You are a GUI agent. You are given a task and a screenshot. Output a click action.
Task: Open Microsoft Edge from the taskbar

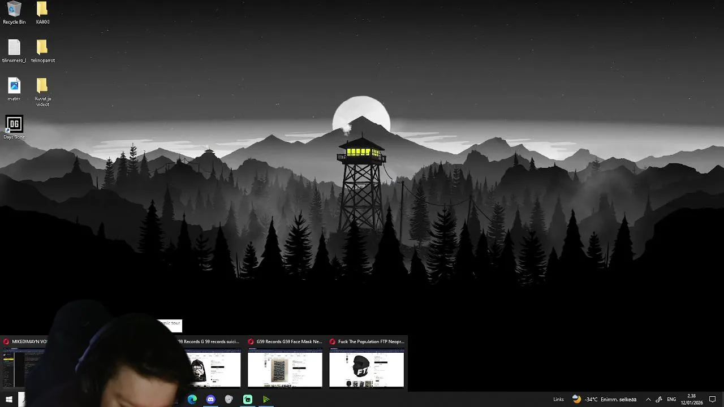[x=192, y=399]
